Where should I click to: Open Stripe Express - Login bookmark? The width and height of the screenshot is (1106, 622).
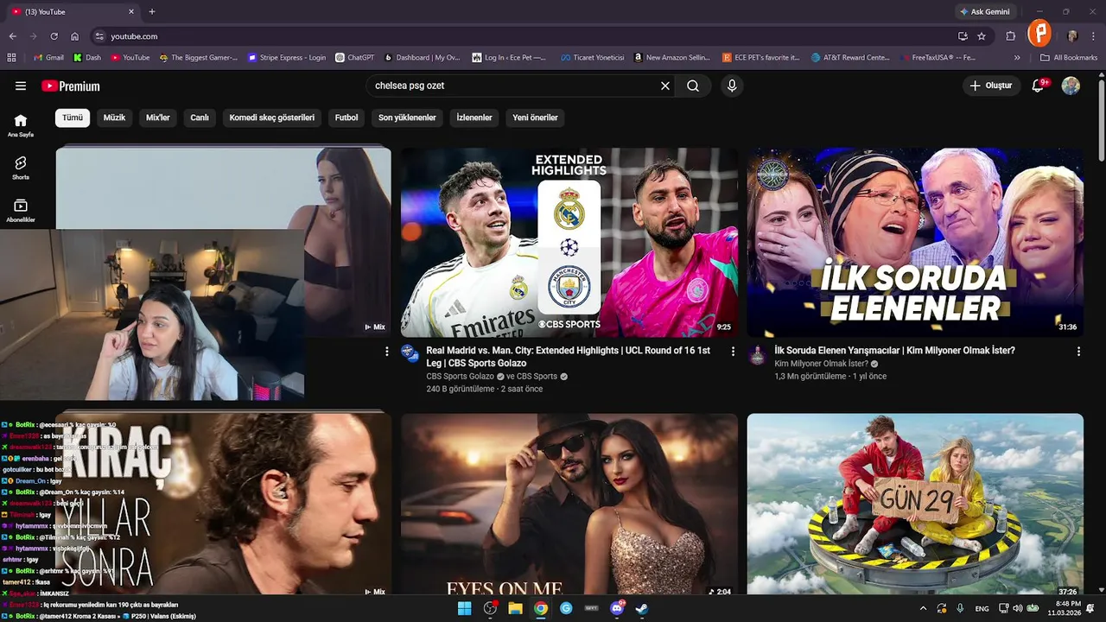click(x=287, y=58)
